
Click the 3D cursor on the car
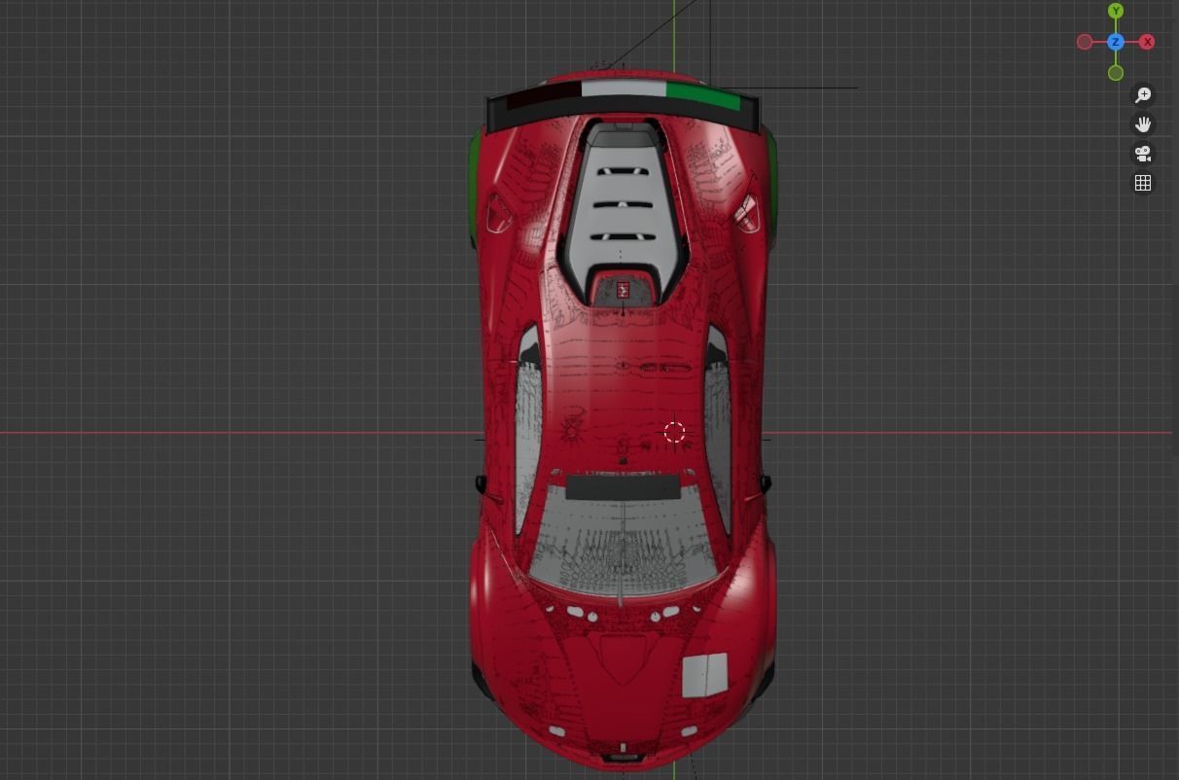click(x=674, y=432)
